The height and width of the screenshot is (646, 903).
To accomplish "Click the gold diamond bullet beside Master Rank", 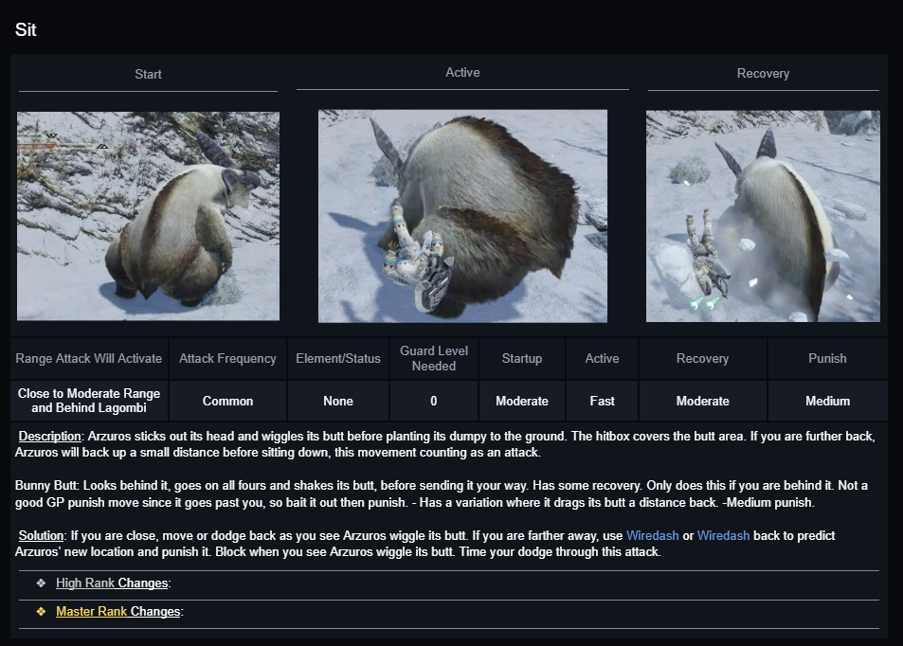I will 41,612.
